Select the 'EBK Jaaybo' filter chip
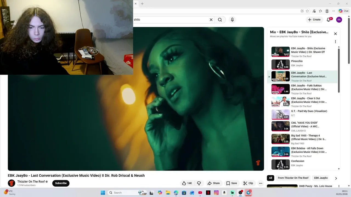 pos(321,178)
